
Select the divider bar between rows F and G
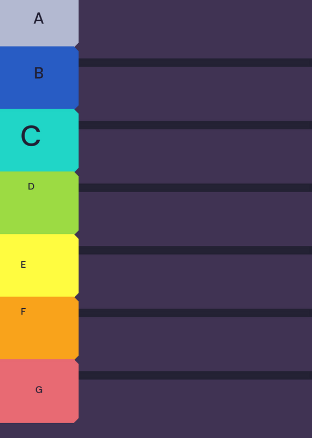(x=195, y=376)
